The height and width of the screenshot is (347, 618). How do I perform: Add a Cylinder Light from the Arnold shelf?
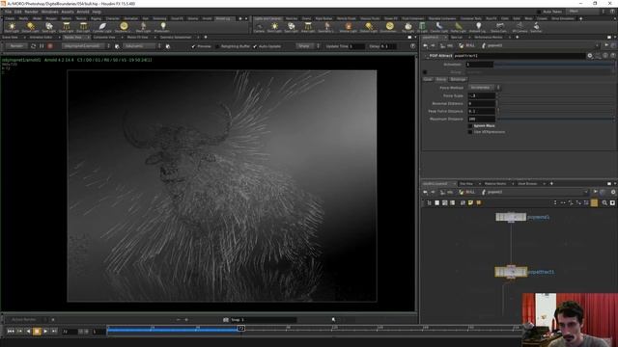pos(102,27)
